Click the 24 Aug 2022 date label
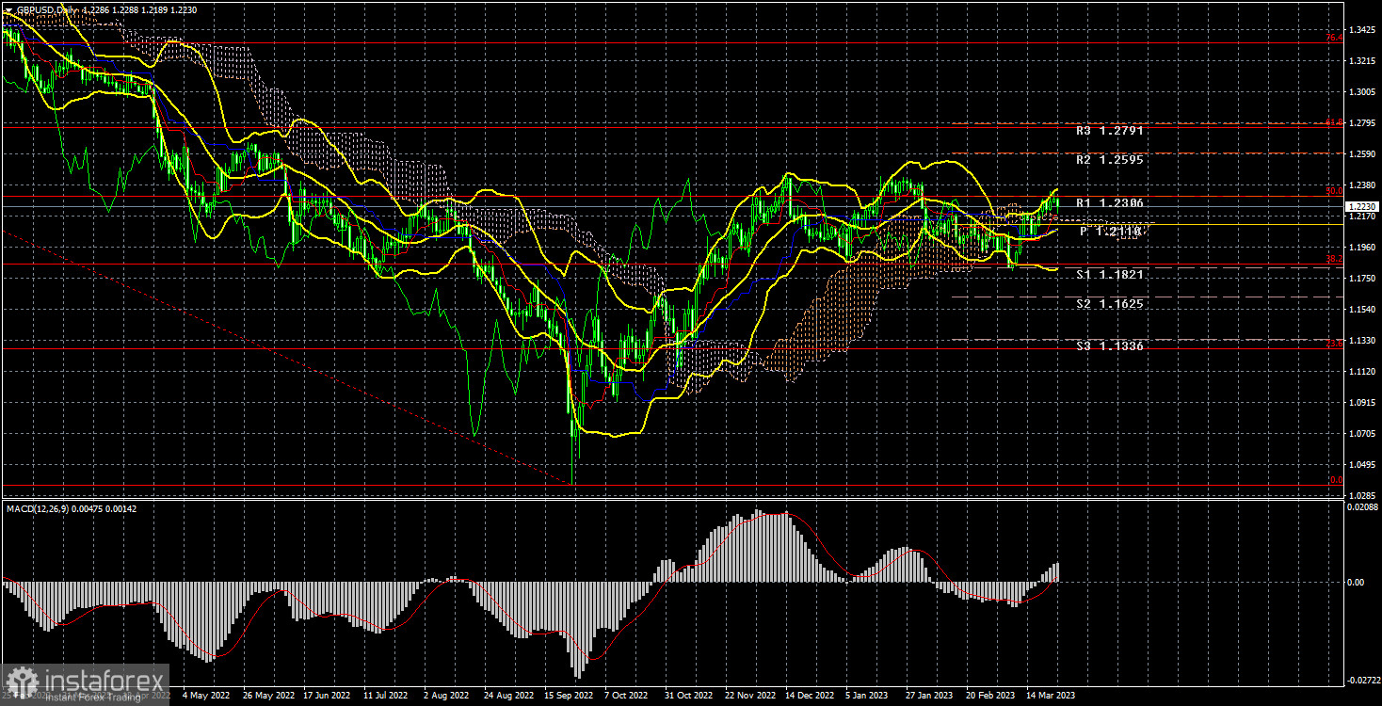Image resolution: width=1382 pixels, height=706 pixels. tap(507, 696)
